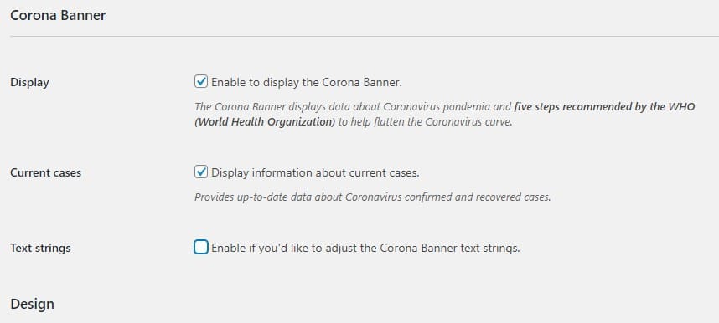Click the 'to help flatten the Coronavirus curve' text

coord(425,122)
